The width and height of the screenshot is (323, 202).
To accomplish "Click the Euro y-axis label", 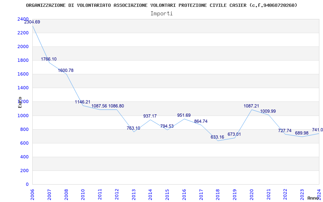I will 20,103.
